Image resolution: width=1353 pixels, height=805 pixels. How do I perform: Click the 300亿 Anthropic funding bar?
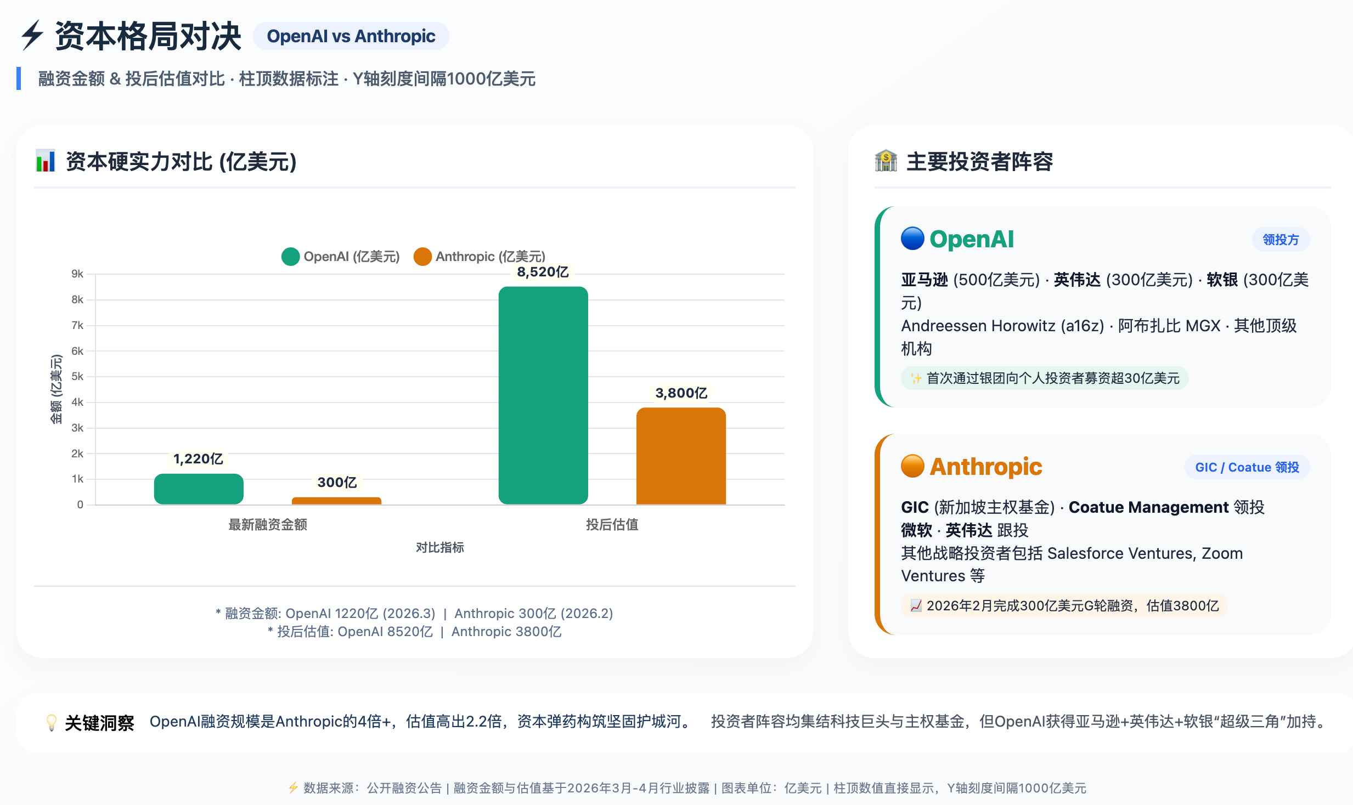(336, 501)
